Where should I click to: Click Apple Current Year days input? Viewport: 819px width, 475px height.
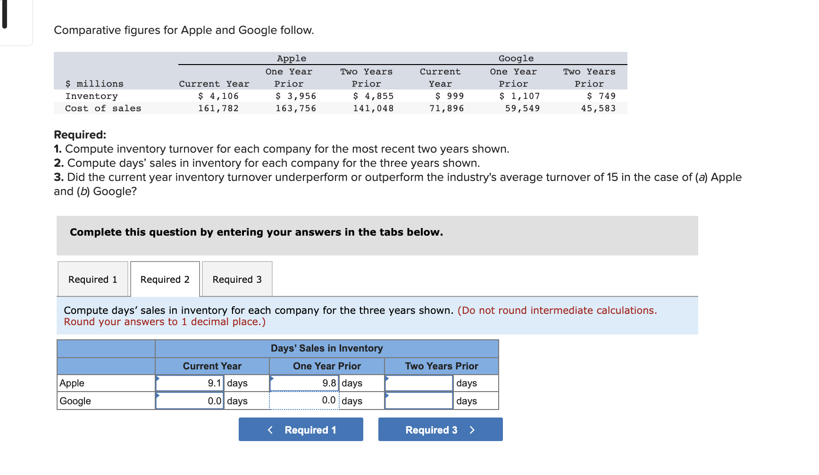pyautogui.click(x=190, y=383)
